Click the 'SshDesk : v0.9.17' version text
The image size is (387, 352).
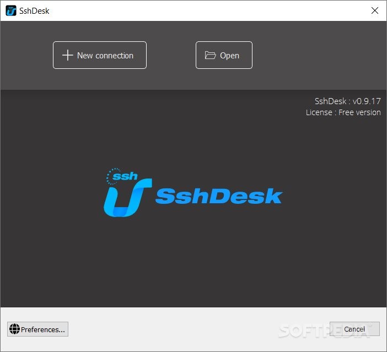347,101
